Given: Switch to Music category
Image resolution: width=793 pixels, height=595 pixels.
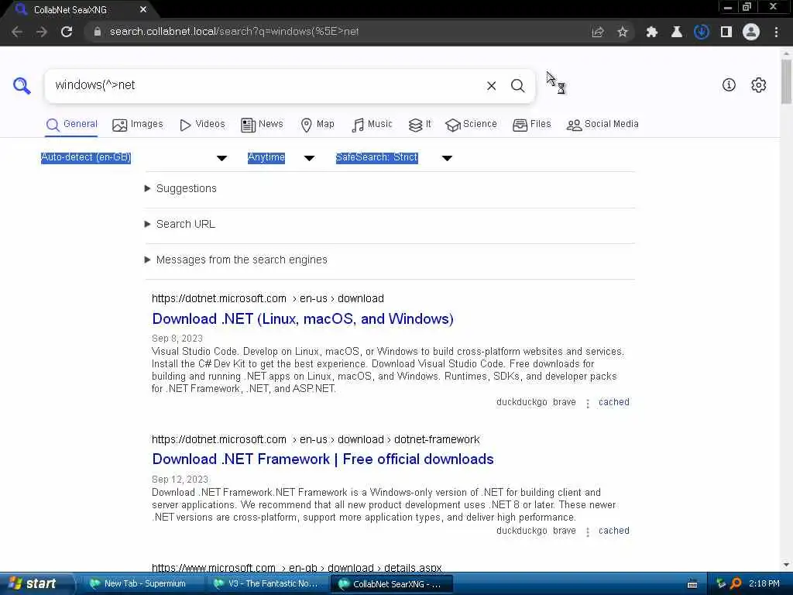Looking at the screenshot, I should [372, 125].
